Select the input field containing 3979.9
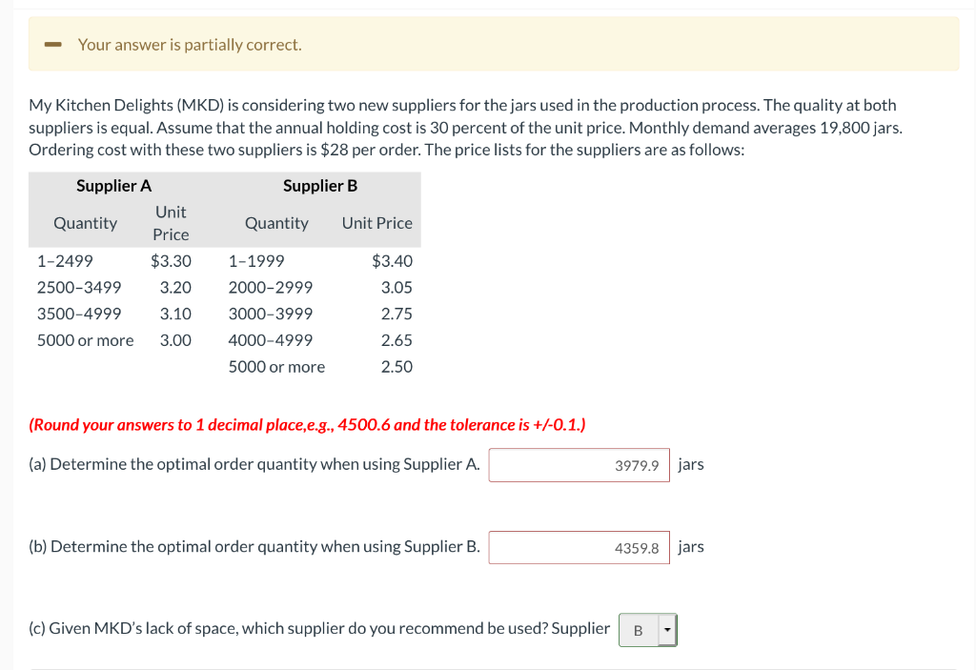This screenshot has height=670, width=976. (579, 464)
